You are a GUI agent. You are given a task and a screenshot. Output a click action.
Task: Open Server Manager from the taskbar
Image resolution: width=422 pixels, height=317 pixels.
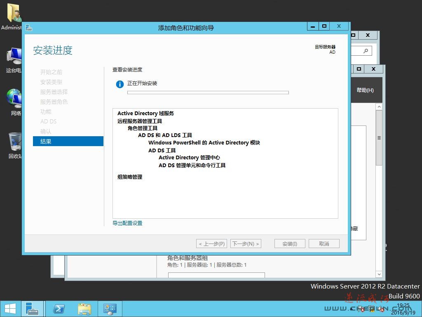[32, 309]
